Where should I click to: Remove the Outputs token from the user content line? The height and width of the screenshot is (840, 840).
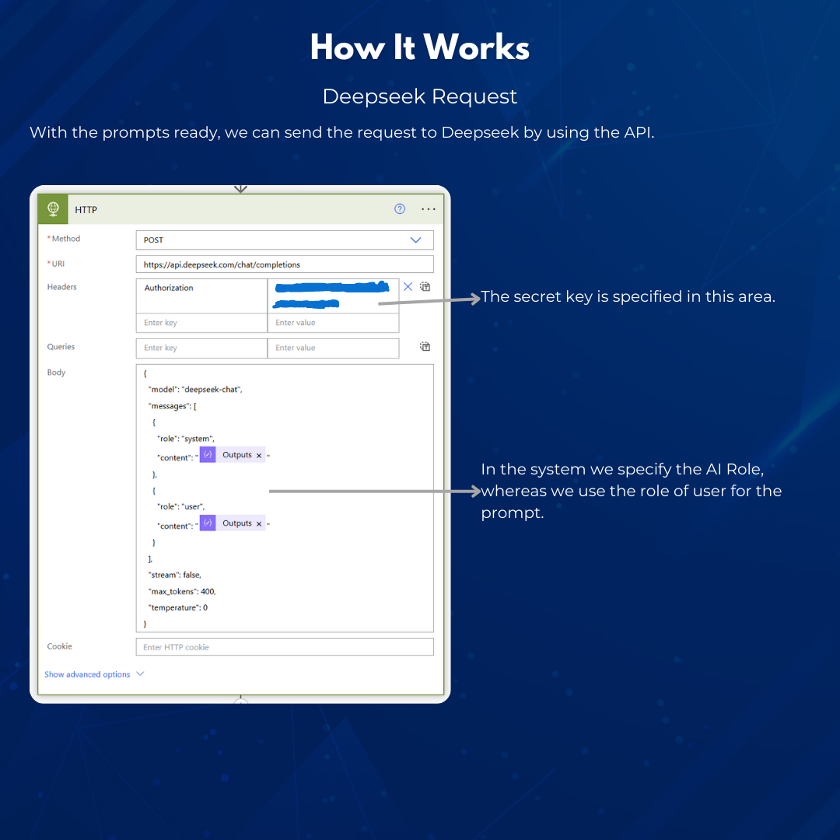259,523
